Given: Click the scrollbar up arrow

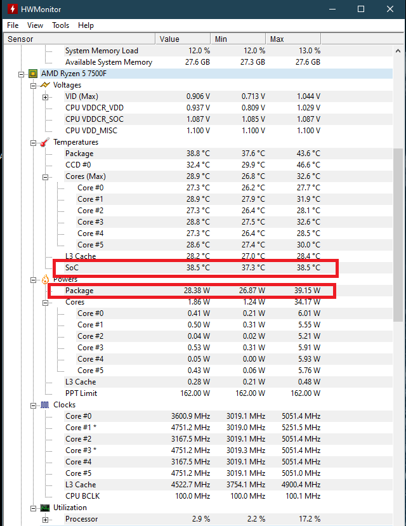Looking at the screenshot, I should (398, 51).
